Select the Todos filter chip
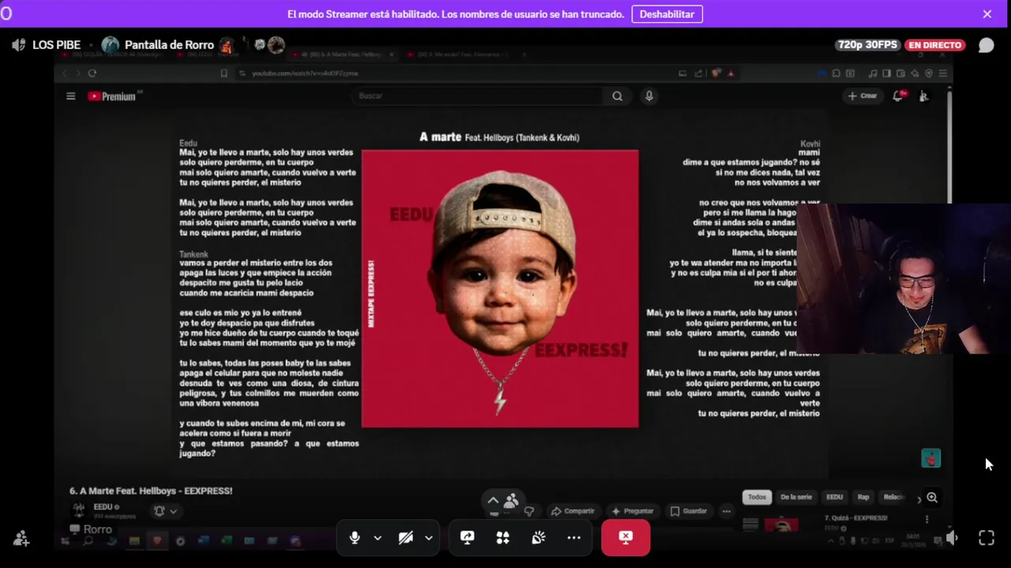Image resolution: width=1011 pixels, height=568 pixels. click(x=757, y=498)
